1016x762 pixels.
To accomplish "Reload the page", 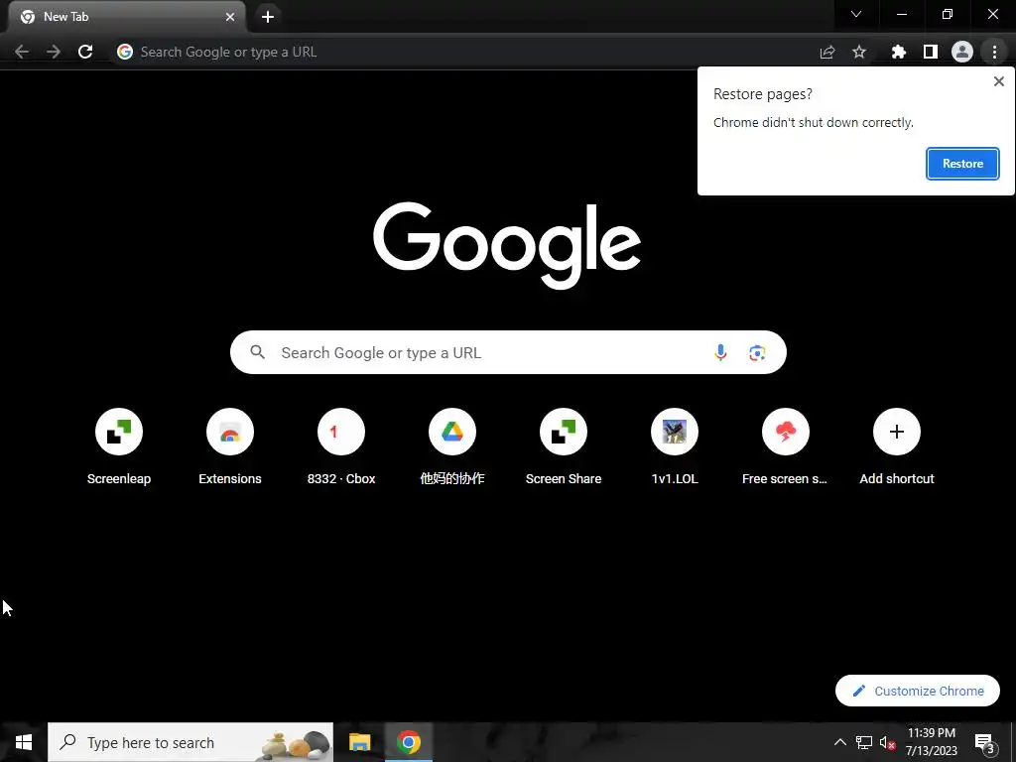I will click(85, 52).
